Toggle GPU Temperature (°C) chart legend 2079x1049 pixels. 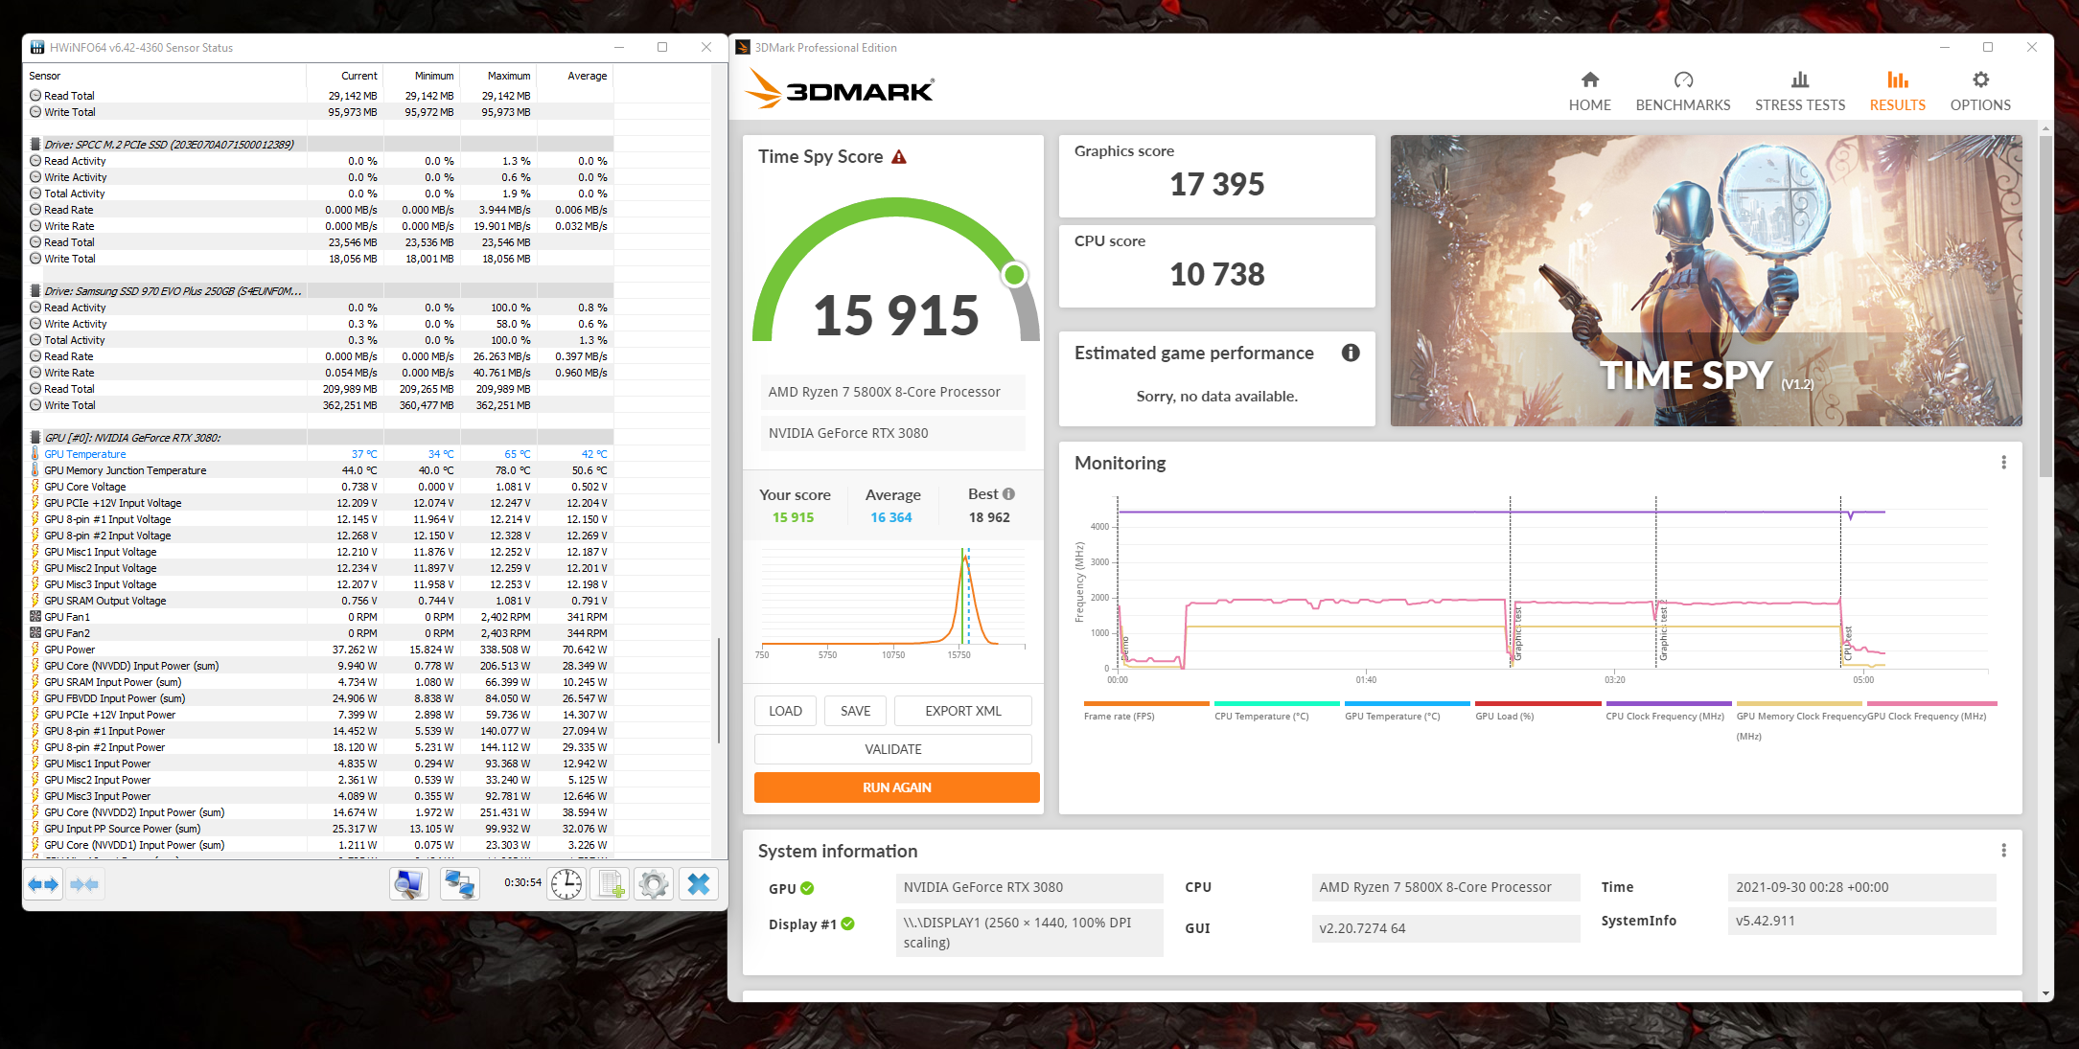tap(1407, 711)
